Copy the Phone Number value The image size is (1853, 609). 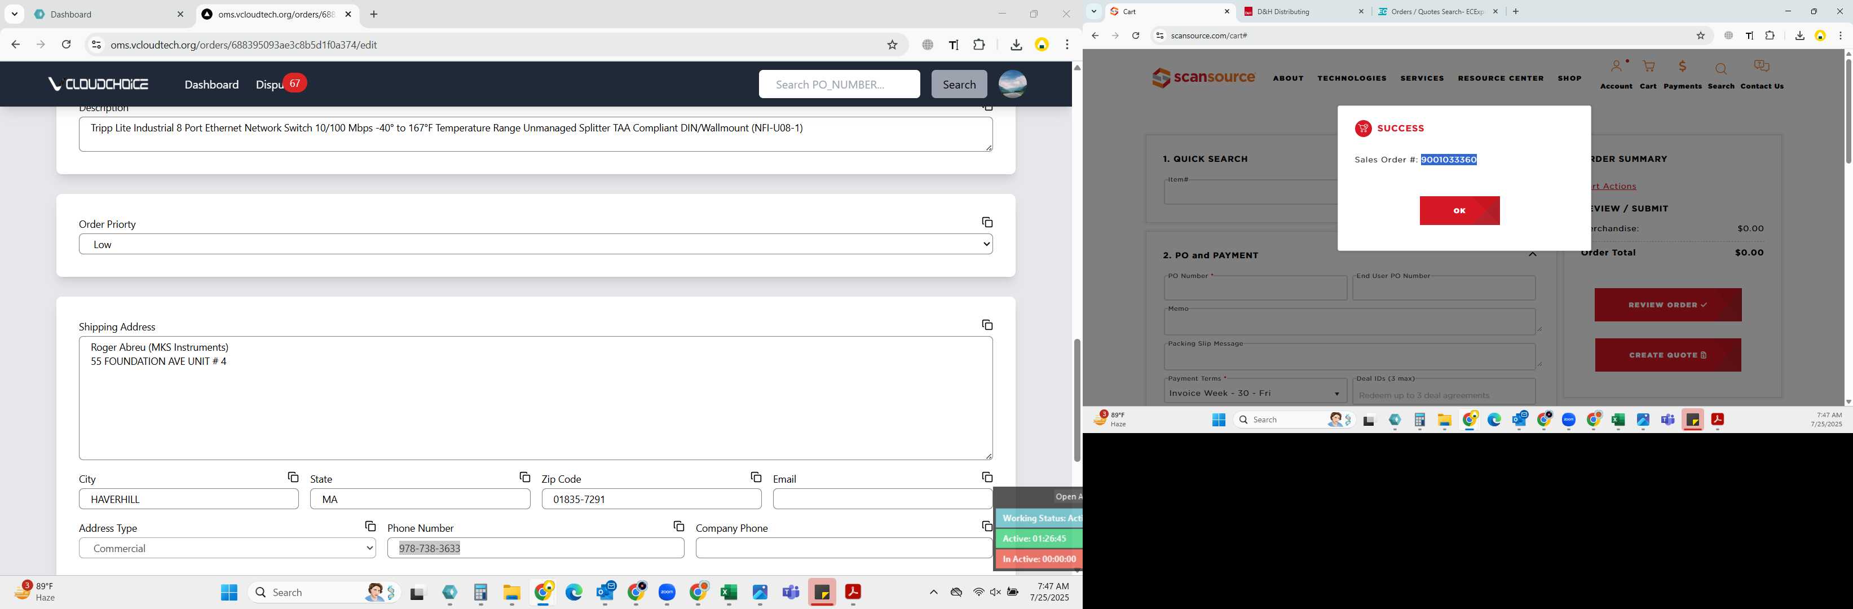pyautogui.click(x=678, y=526)
